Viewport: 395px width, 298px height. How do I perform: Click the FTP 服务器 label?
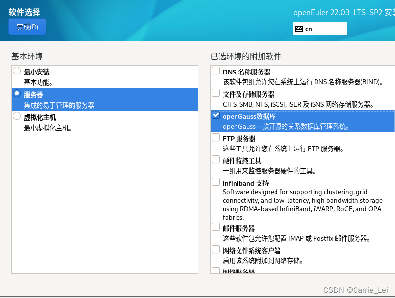[239, 139]
